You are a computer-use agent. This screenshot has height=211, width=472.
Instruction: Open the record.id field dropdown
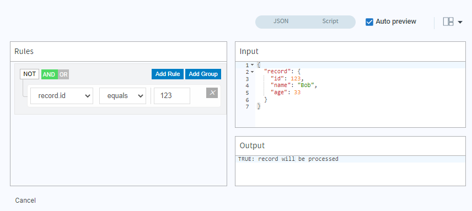coord(62,96)
